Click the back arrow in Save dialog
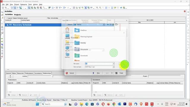 [x=108, y=25]
